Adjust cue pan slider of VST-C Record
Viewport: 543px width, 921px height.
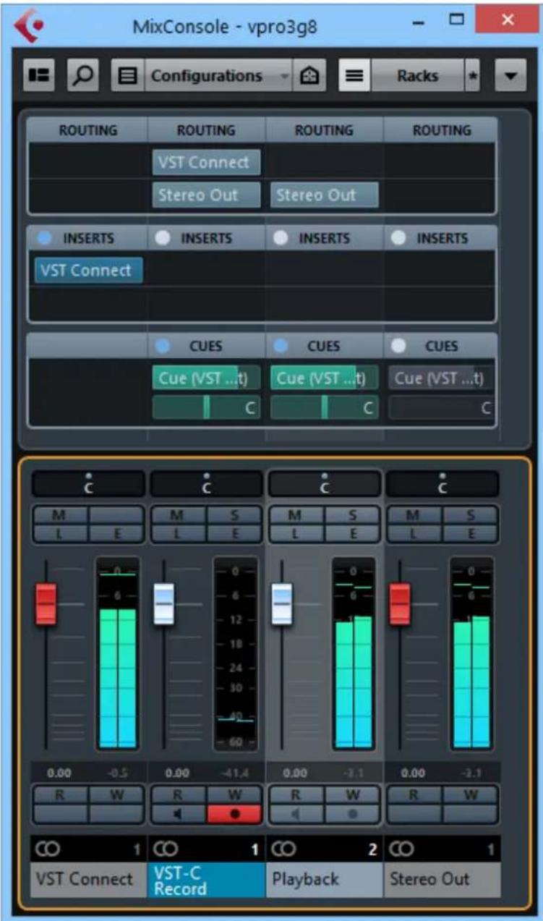[x=206, y=407]
